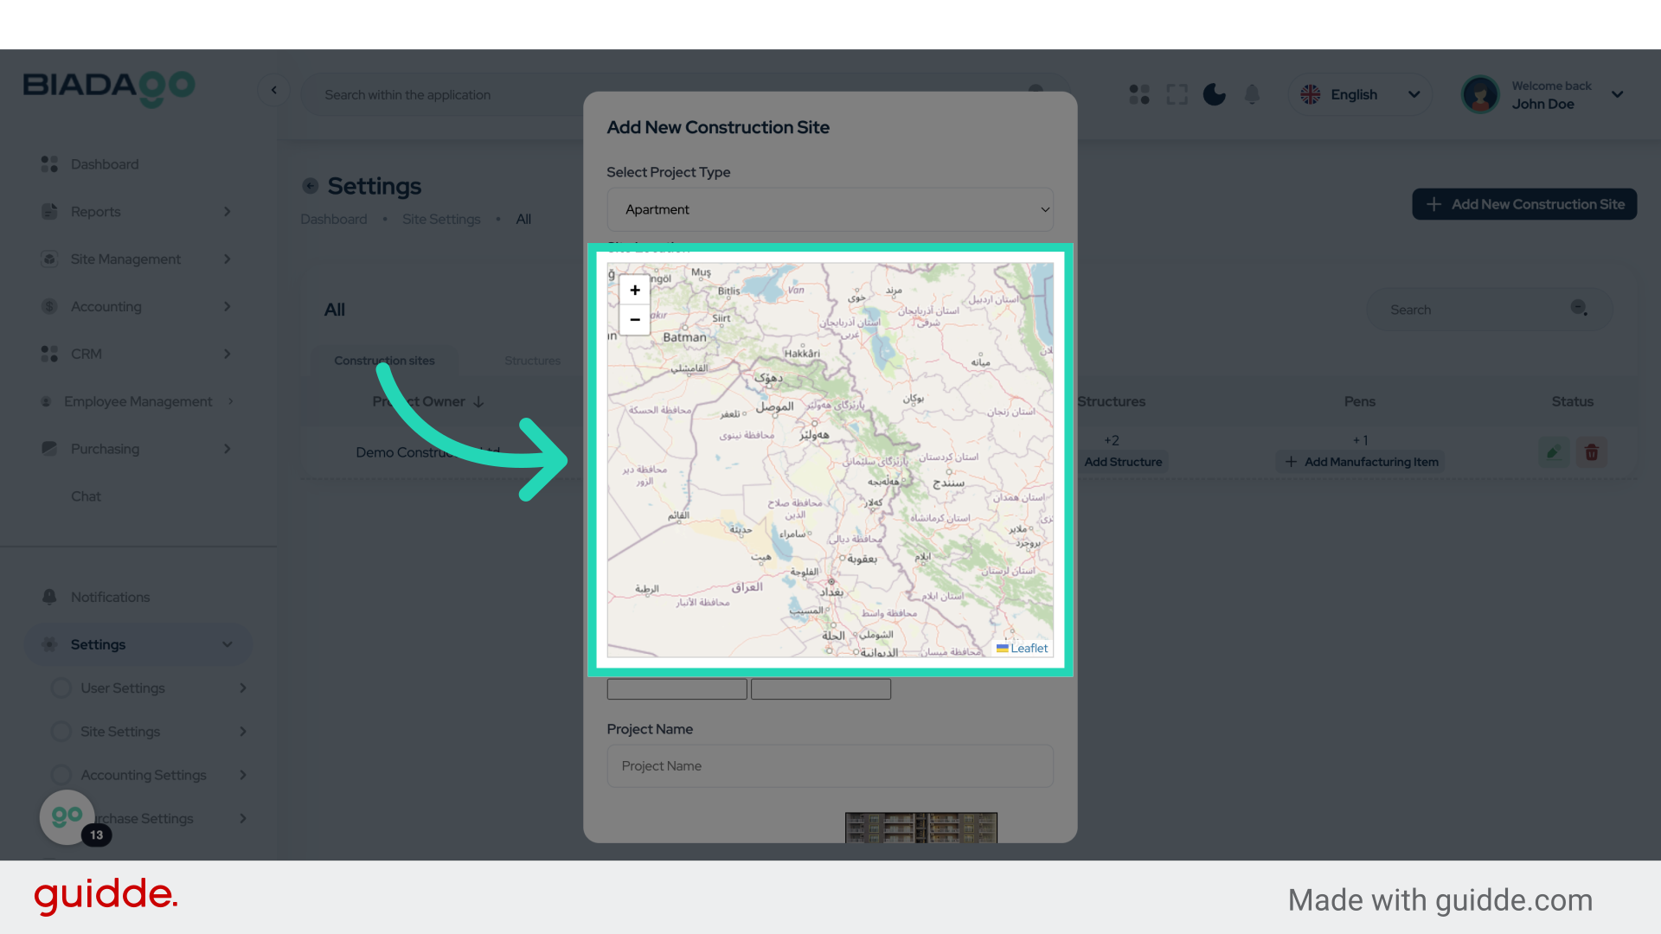Open the Select Project Type dropdown

(x=829, y=209)
